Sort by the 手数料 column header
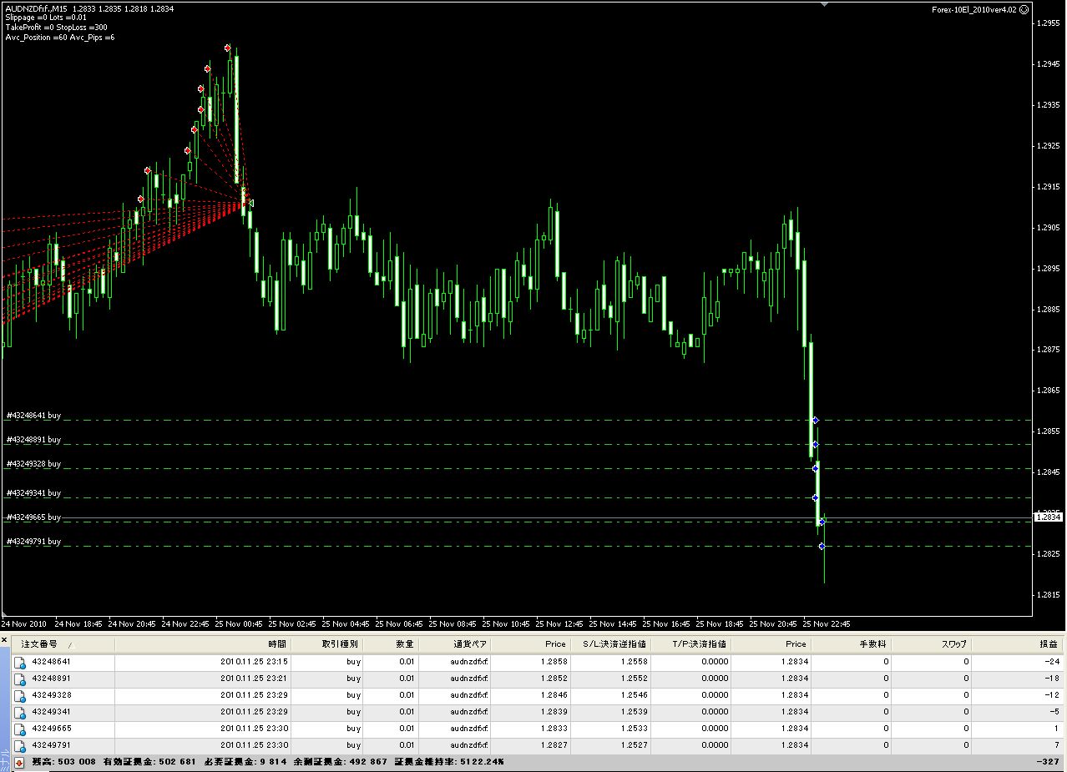This screenshot has height=772, width=1067. tap(852, 644)
